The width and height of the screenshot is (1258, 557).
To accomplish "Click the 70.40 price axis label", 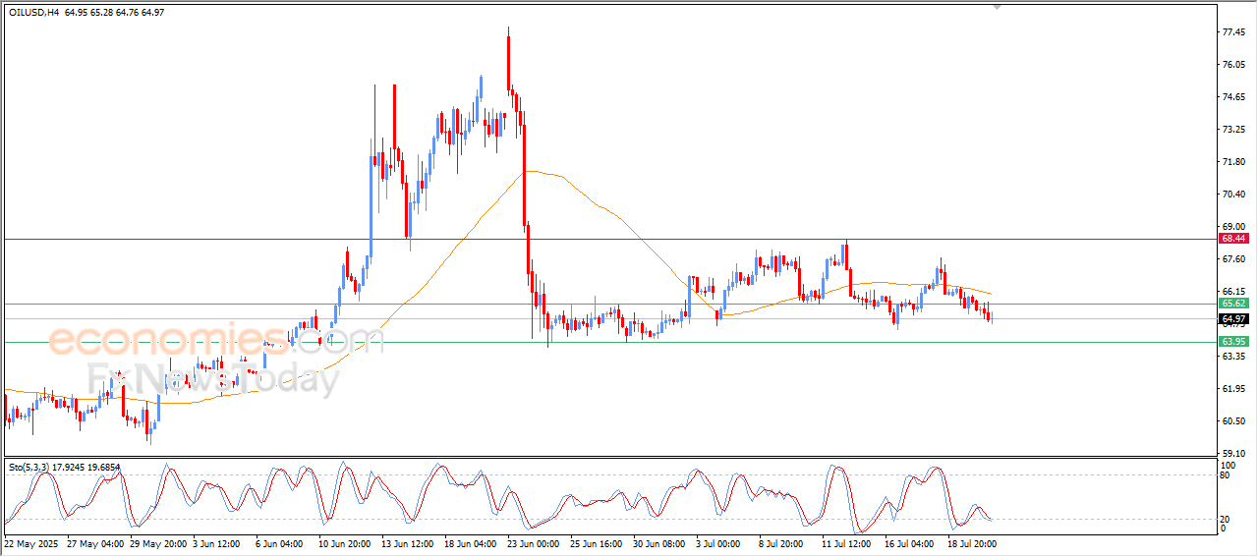I will (1233, 195).
